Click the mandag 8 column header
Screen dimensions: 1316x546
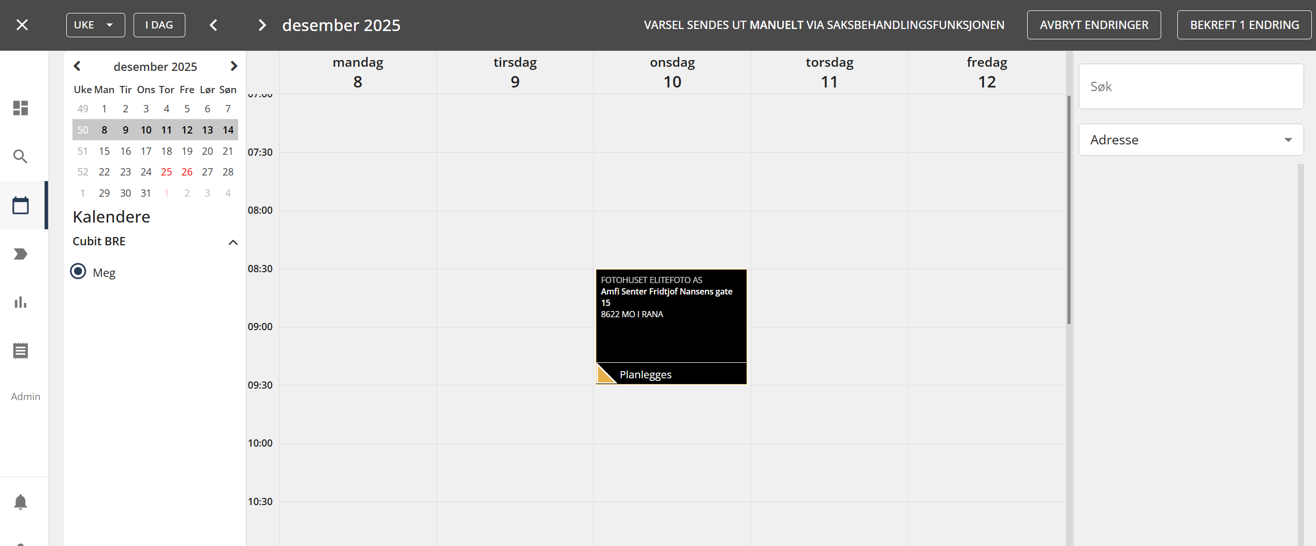click(358, 72)
